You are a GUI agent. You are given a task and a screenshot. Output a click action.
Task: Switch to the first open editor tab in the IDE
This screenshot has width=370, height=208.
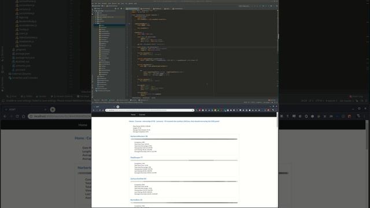tap(132, 9)
